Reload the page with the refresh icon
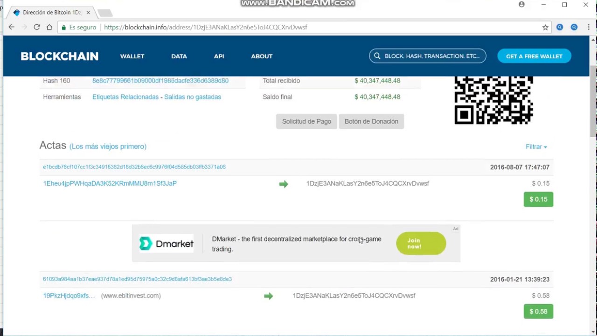 click(37, 27)
